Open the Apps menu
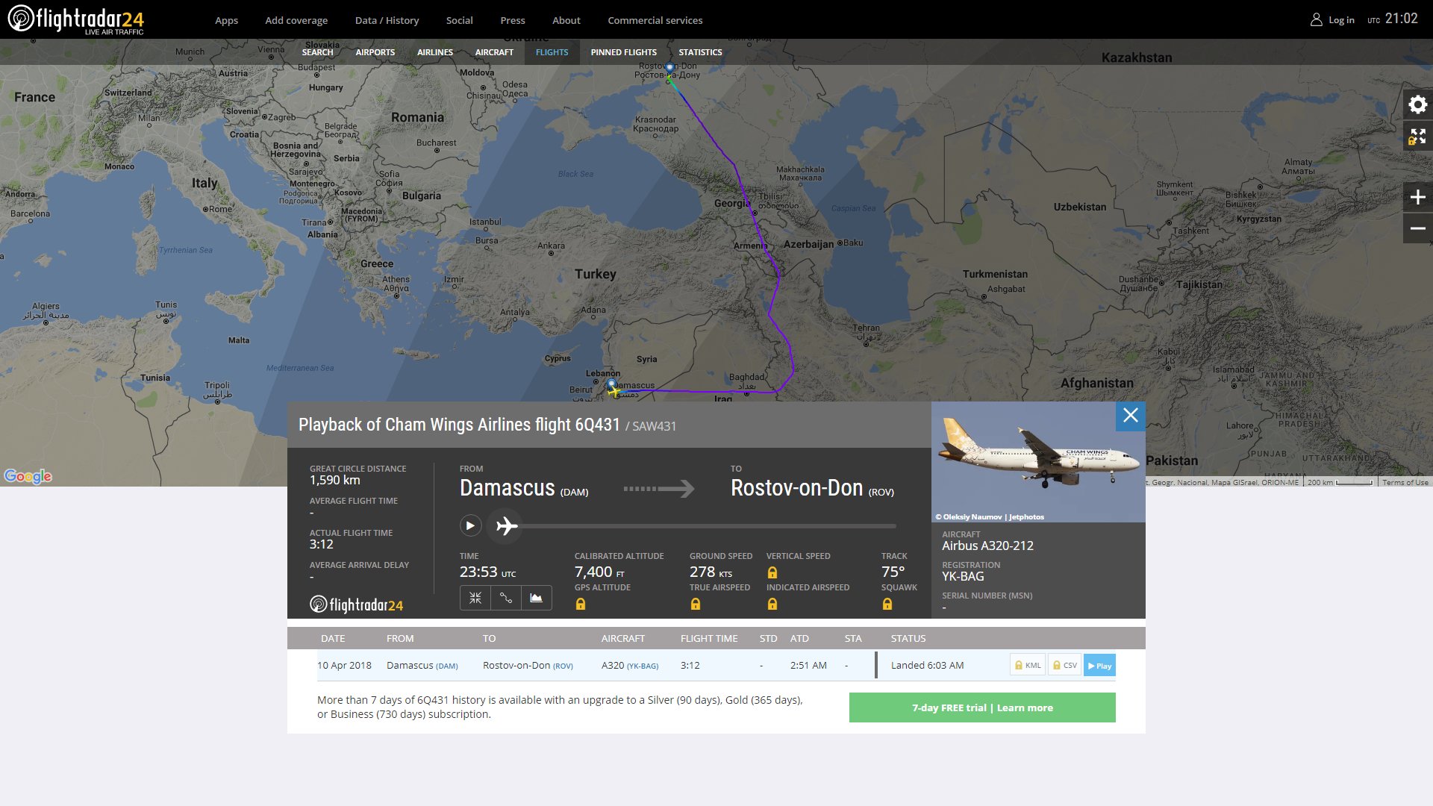This screenshot has width=1433, height=806. coord(226,20)
